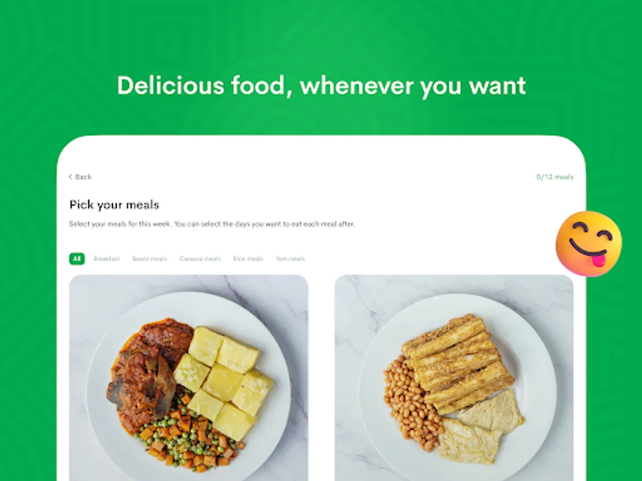This screenshot has width=642, height=481.
Task: Click the 0/12 meals counter
Action: pos(555,177)
